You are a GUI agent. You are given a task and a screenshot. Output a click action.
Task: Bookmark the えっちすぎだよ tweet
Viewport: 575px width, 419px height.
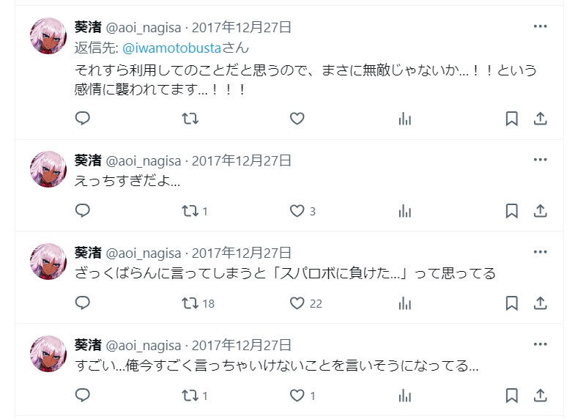pos(511,211)
